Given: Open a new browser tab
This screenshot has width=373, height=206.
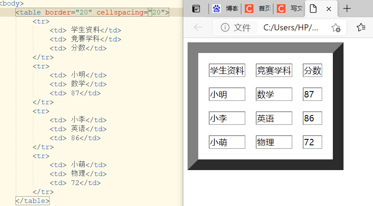Looking at the screenshot, I should tap(347, 9).
